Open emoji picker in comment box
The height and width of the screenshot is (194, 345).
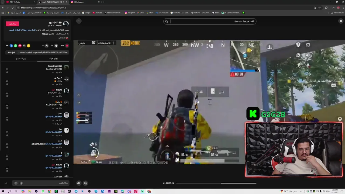[16, 183]
